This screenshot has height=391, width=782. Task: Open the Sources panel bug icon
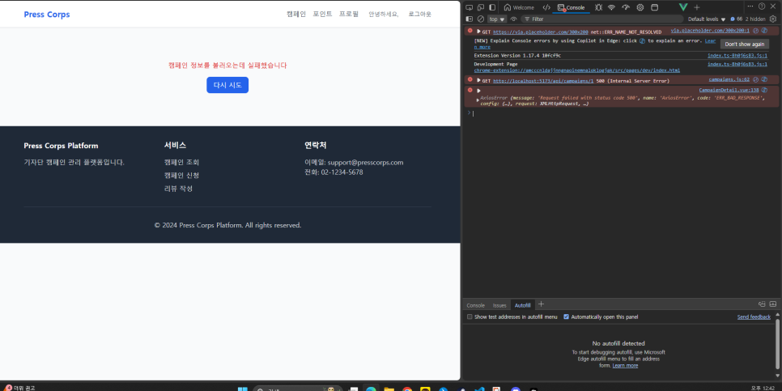click(598, 7)
